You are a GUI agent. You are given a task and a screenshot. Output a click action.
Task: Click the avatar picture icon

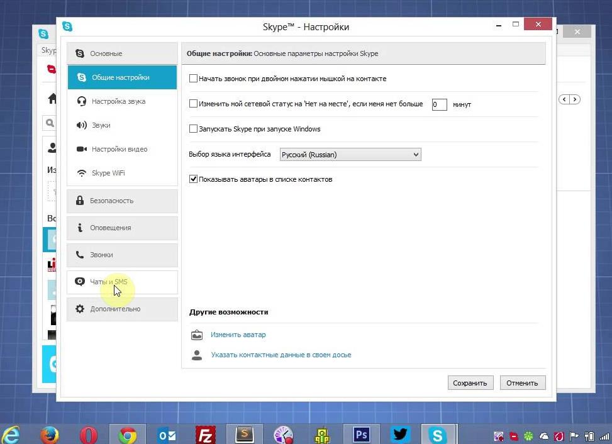pyautogui.click(x=197, y=335)
